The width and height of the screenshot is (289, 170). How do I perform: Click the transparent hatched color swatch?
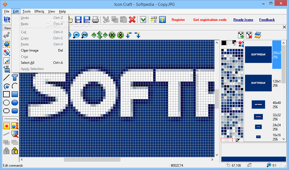click(229, 43)
